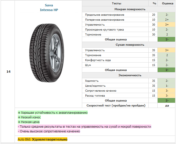The image size is (176, 144).
Task: Click the 15 percent in the Шум row
Action: 154,65
